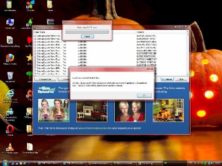
Task: Launch The Sims 3 plumbob shortcut
Action: (x=30, y=22)
